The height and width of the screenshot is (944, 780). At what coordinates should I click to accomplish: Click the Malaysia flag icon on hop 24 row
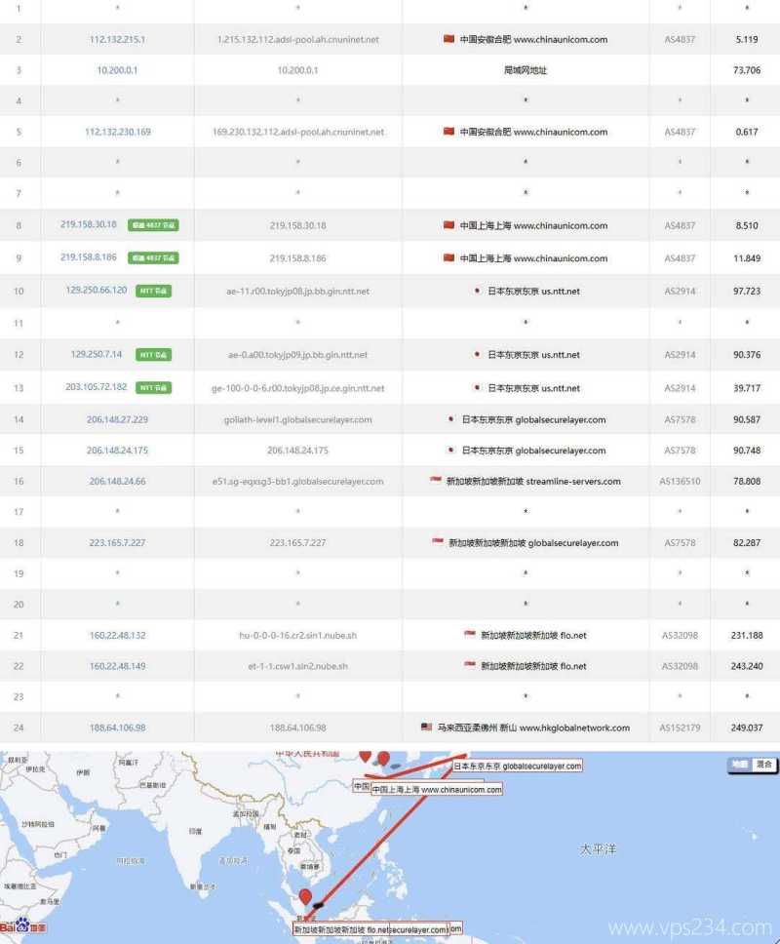pos(425,728)
